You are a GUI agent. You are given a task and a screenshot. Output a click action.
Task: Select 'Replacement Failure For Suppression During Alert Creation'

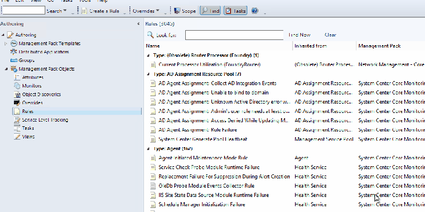coord(224,177)
